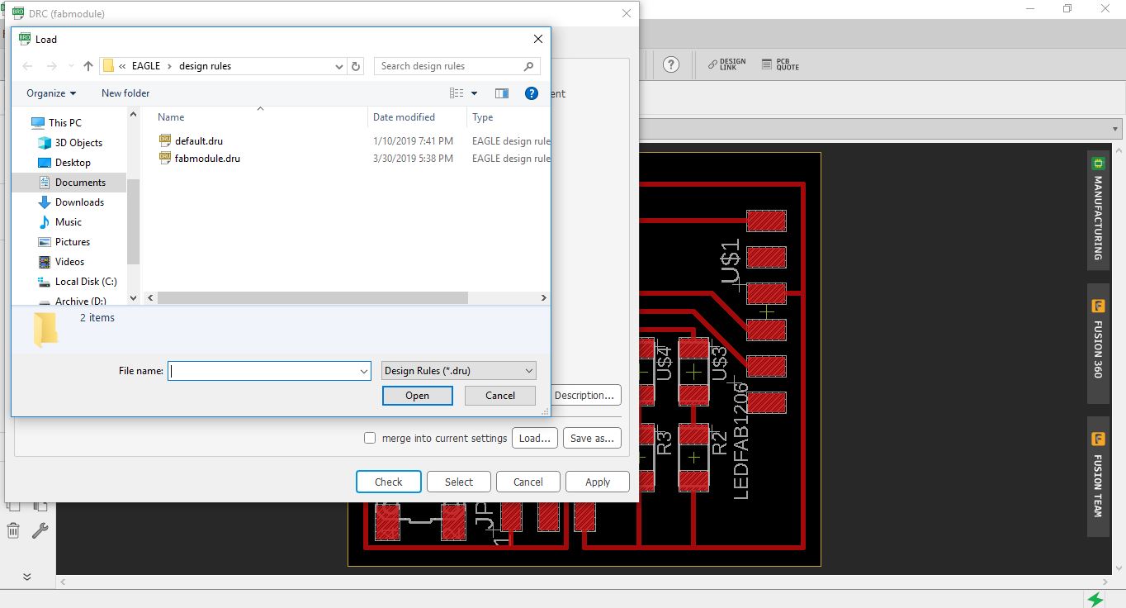The image size is (1126, 608).
Task: Open the MANUFACTURING side tab
Action: 1098,211
